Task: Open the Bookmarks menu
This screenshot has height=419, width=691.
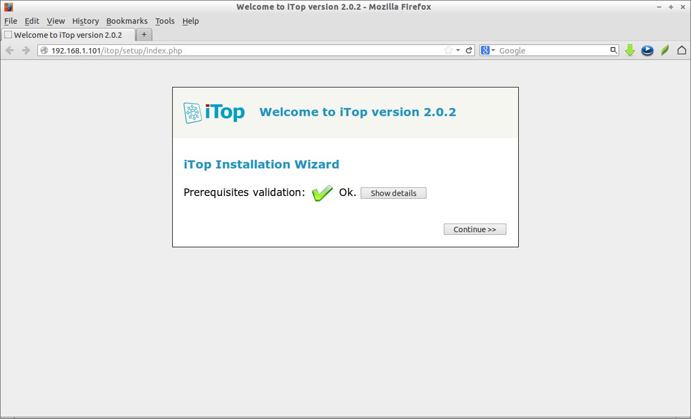Action: (x=127, y=21)
